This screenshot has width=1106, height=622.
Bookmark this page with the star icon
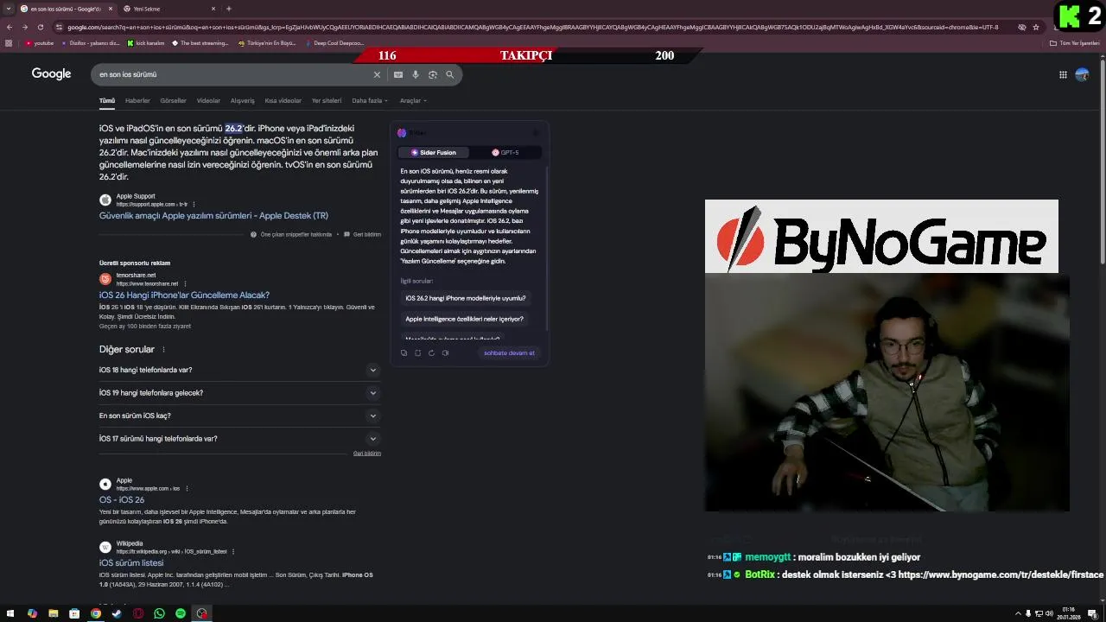(x=1036, y=27)
